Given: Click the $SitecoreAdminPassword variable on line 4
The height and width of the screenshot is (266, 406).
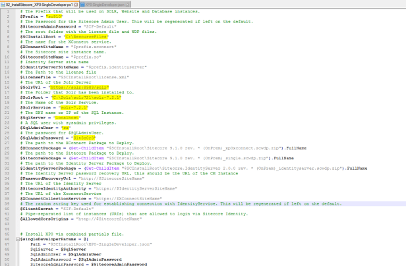Looking at the screenshot, I should 48,26.
